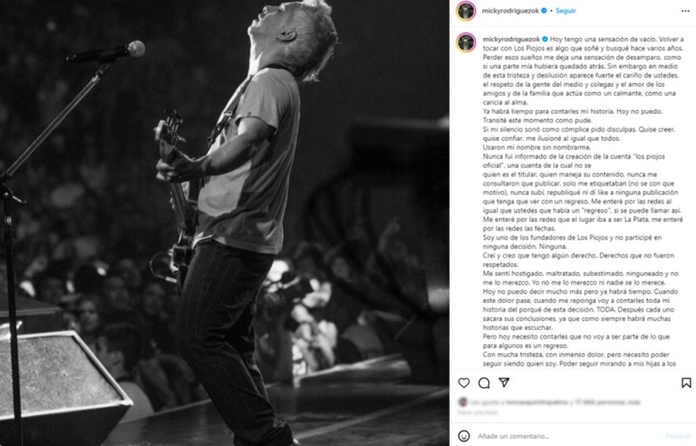696x446 pixels.
Task: Open the emoji picker in the comment box
Action: (464, 436)
